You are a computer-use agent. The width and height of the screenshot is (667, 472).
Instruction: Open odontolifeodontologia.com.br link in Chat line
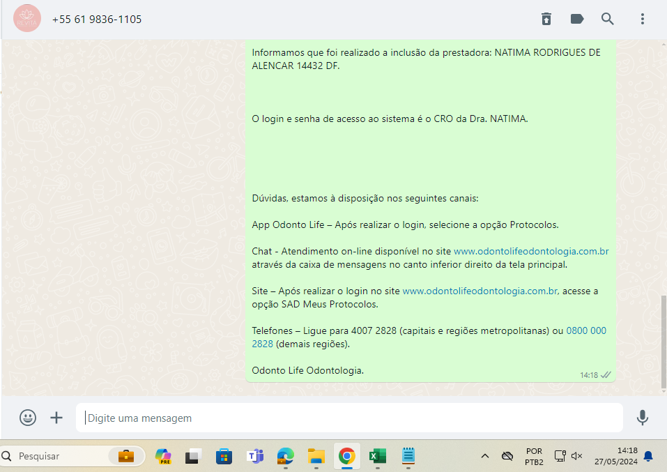(x=531, y=251)
